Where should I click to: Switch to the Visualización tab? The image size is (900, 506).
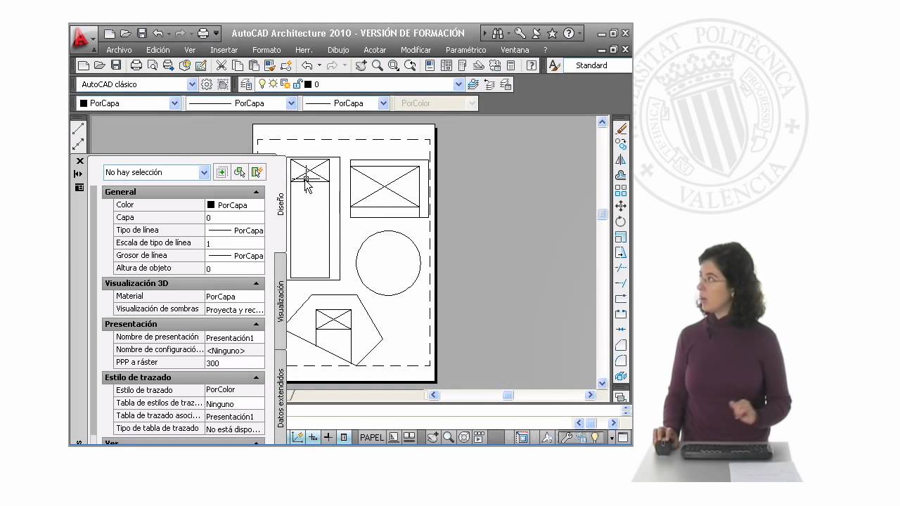(281, 301)
